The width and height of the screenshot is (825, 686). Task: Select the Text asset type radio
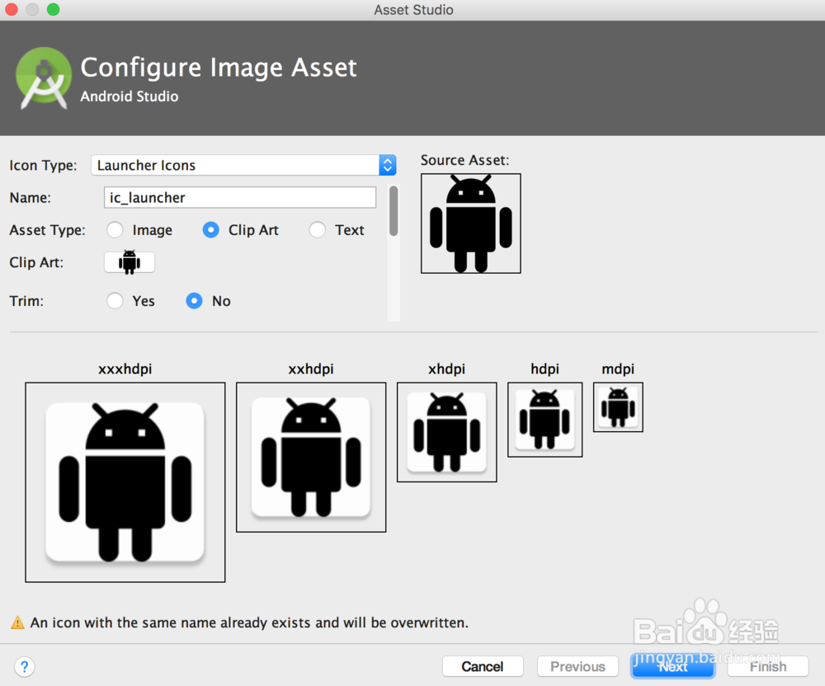click(318, 230)
